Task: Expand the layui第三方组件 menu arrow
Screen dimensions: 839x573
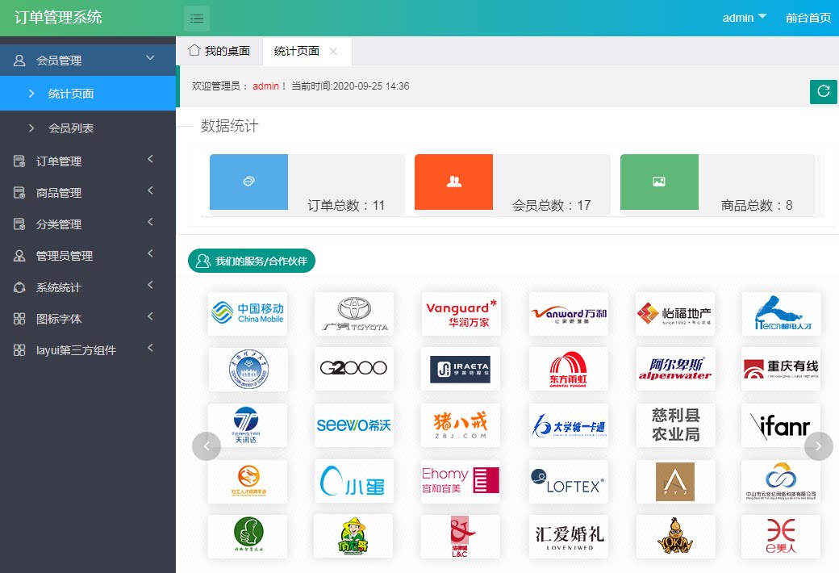Action: pos(150,348)
